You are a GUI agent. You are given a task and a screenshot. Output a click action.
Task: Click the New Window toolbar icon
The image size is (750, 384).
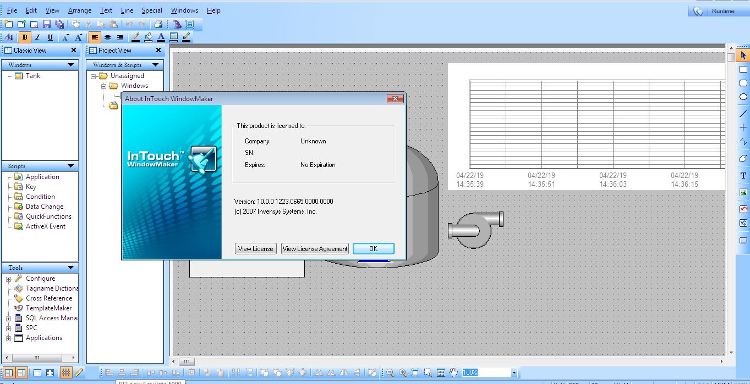(9, 24)
